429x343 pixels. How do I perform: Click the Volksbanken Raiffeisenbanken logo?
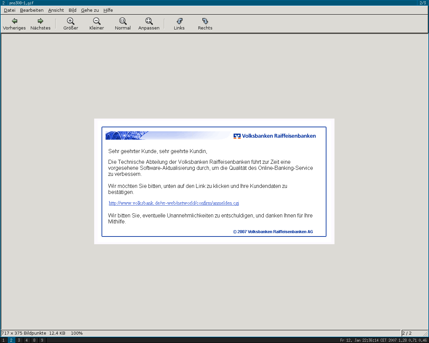[274, 136]
